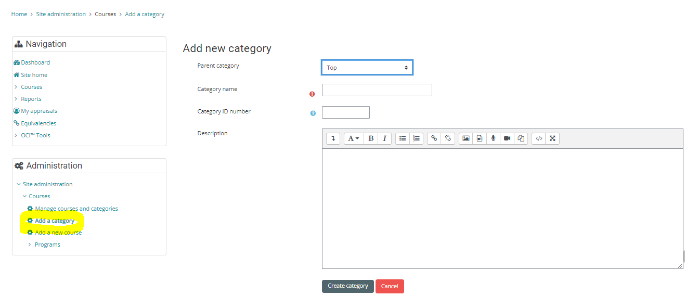The height and width of the screenshot is (296, 685).
Task: Click the Category name input field
Action: [x=377, y=90]
